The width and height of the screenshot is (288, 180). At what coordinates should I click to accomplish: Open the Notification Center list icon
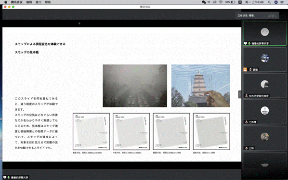click(x=282, y=2)
